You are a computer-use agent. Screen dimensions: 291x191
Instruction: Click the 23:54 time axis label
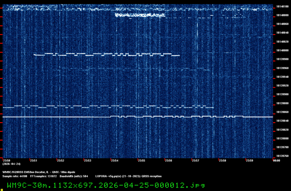(x=114, y=160)
